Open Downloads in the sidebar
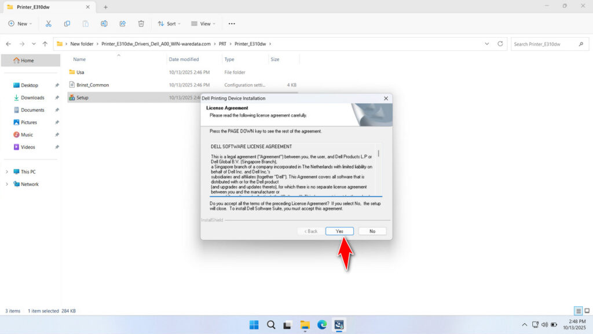Viewport: 593px width, 334px height. point(32,97)
